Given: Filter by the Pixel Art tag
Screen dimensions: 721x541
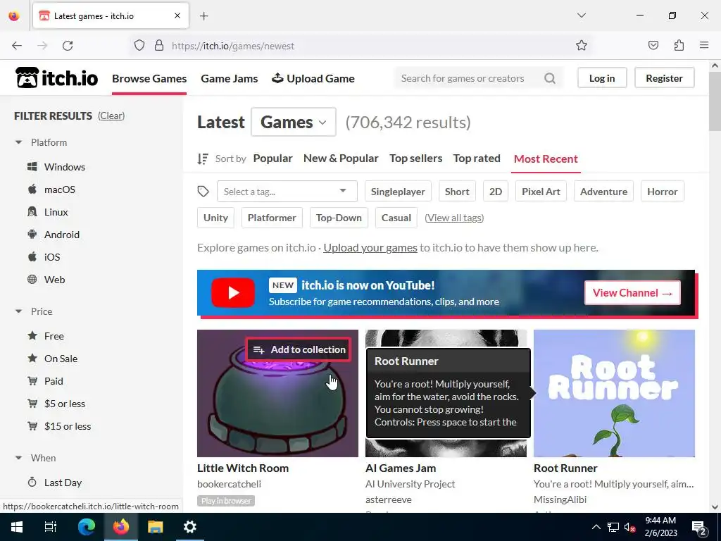Looking at the screenshot, I should (x=541, y=192).
